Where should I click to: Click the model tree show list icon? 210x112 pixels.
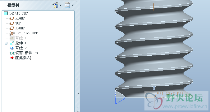(67, 5)
